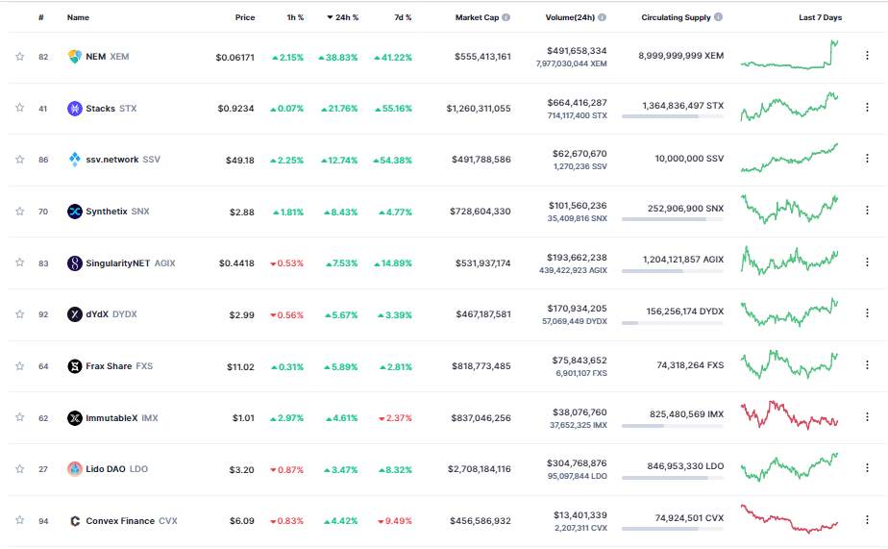Sort by Circulating Supply header
Image resolution: width=888 pixels, height=549 pixels.
[676, 17]
